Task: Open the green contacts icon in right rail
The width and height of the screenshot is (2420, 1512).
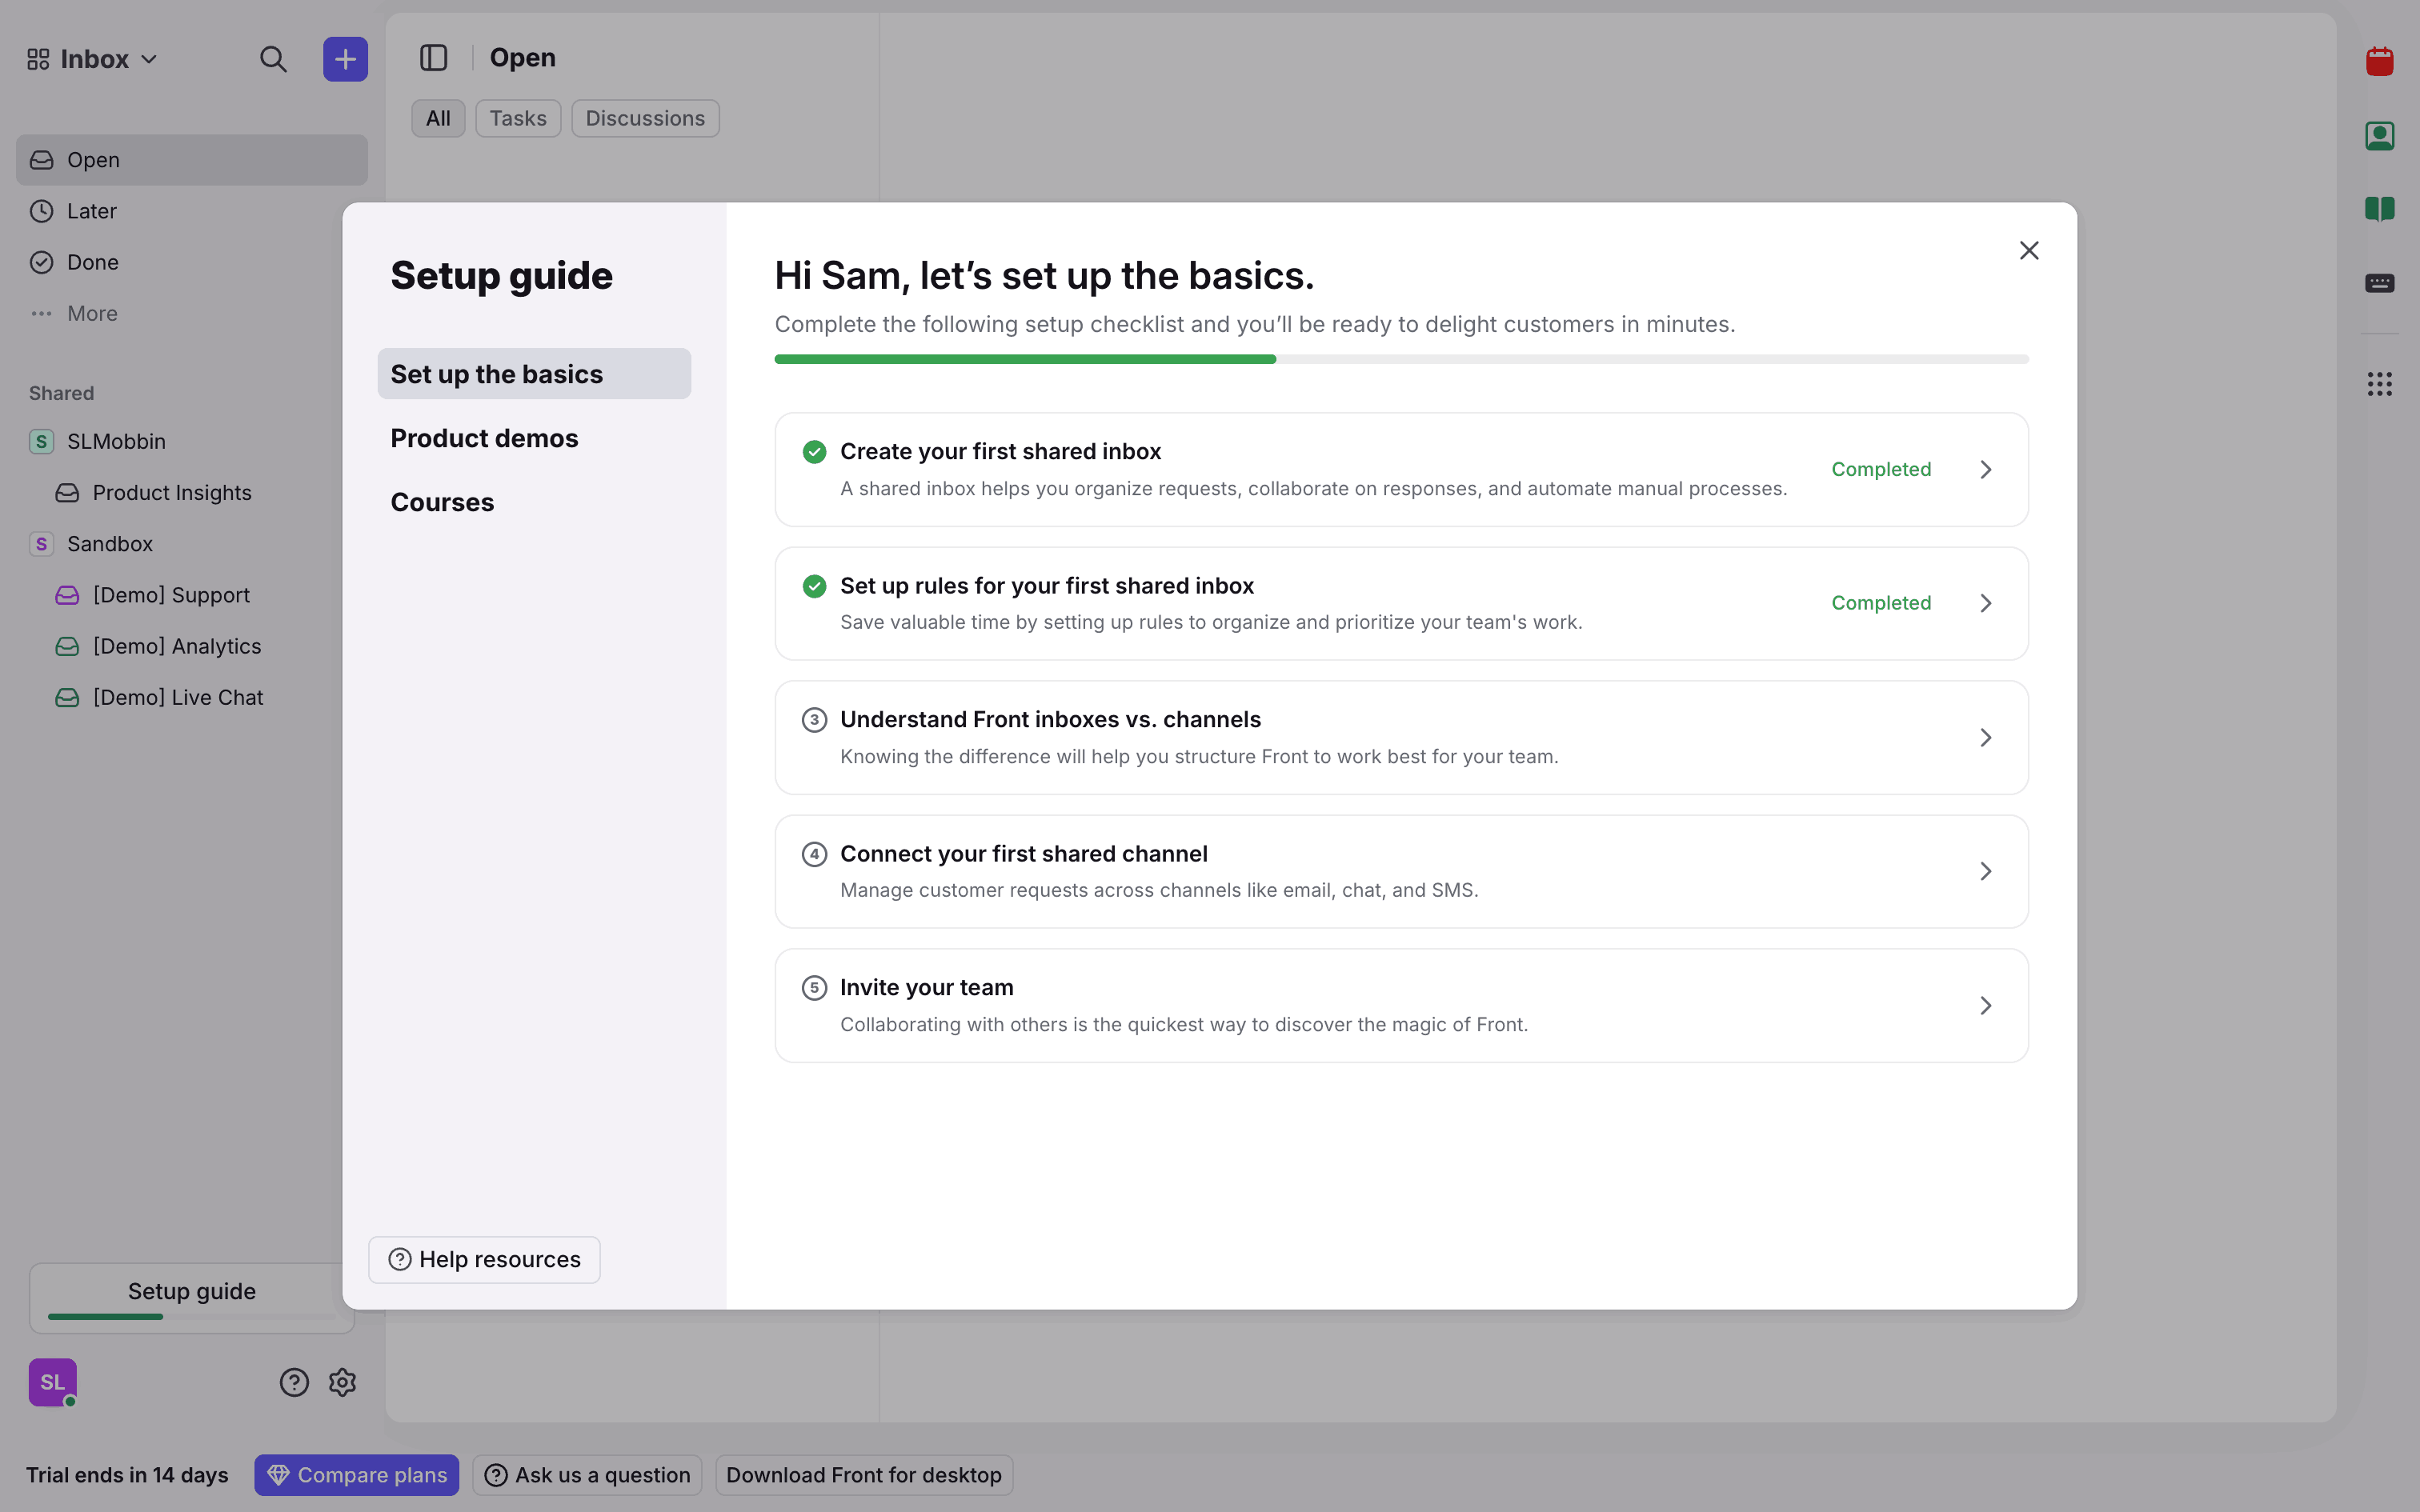Action: click(2379, 136)
